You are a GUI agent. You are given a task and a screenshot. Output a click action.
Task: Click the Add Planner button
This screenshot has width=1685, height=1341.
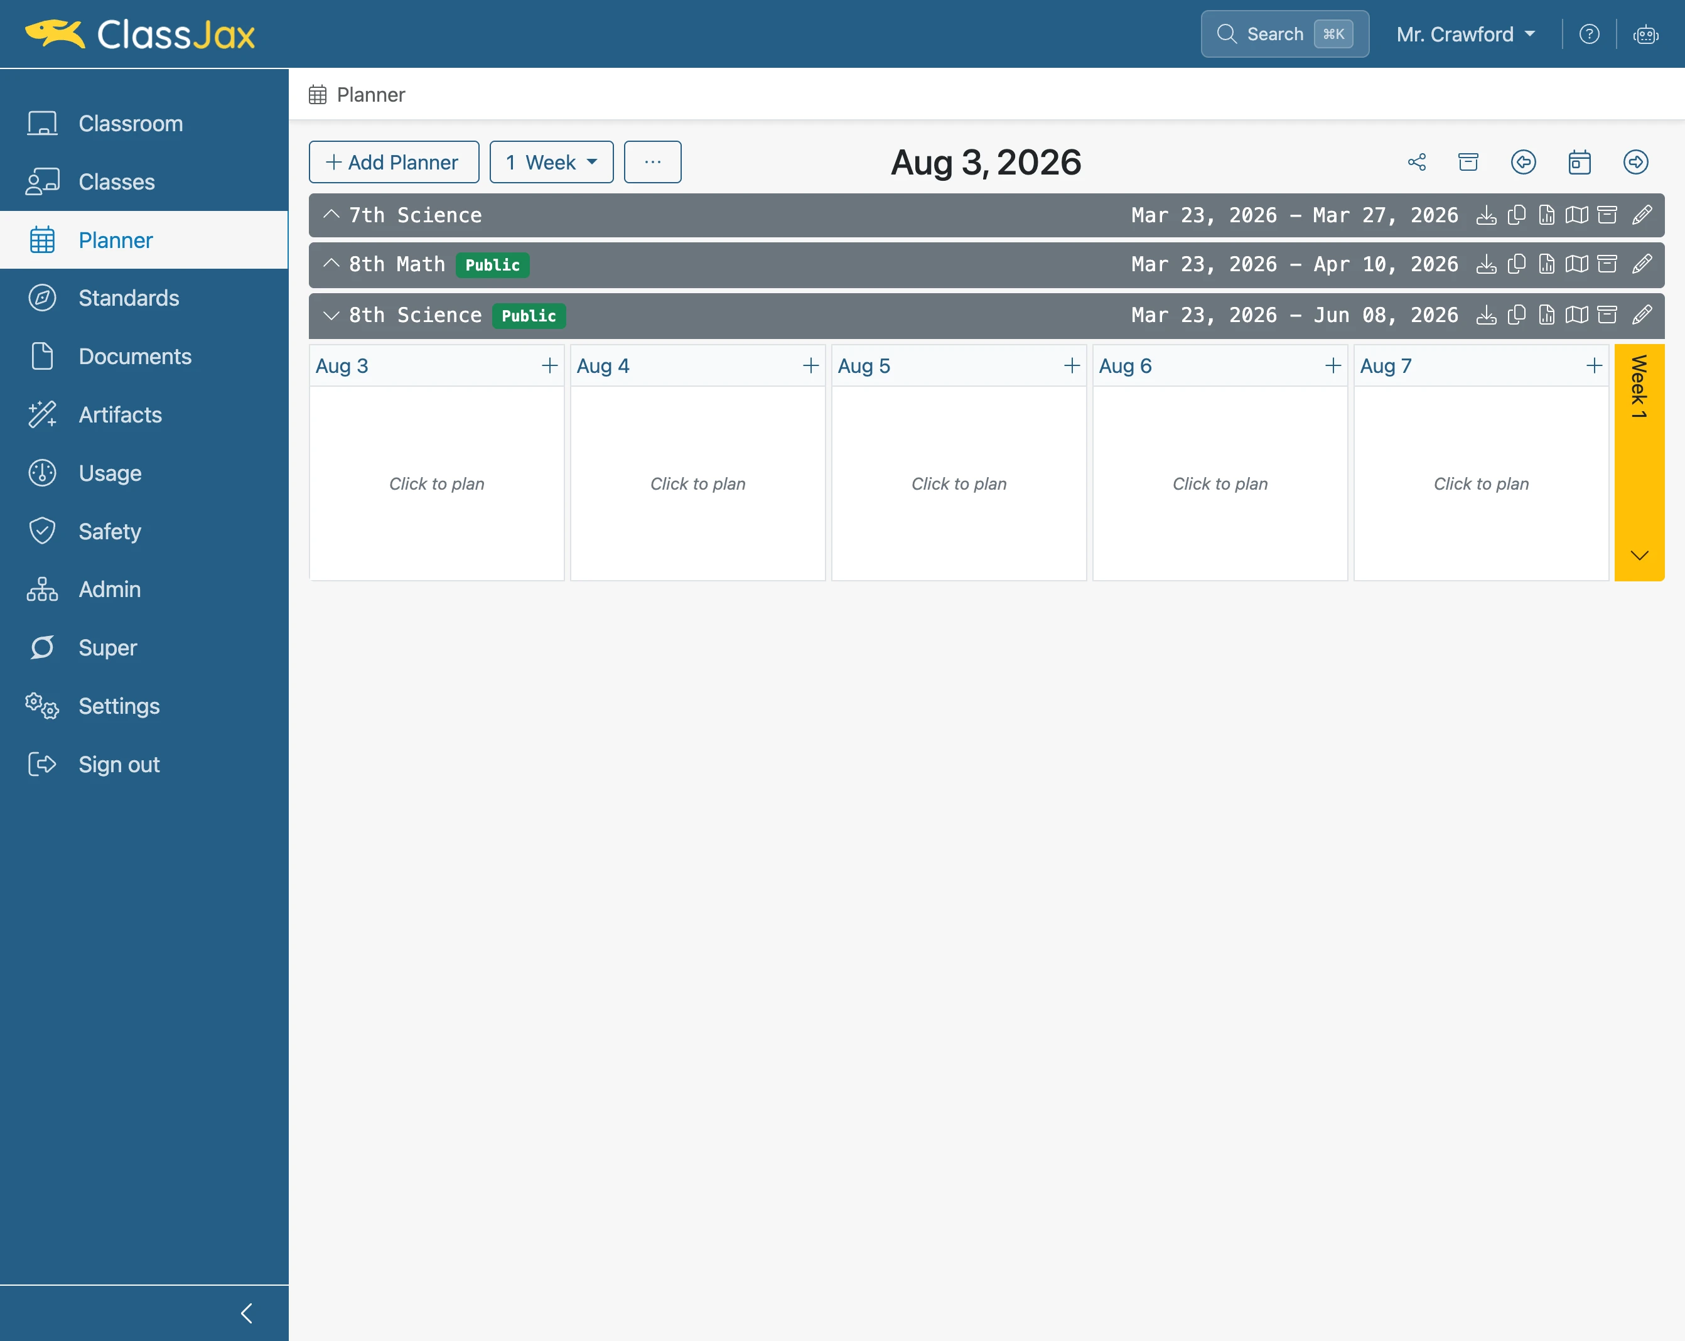pos(394,162)
